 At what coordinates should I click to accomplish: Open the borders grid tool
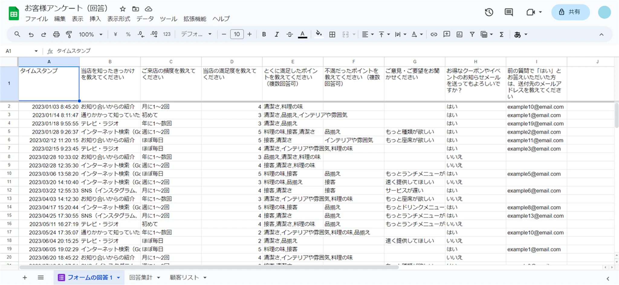[332, 34]
